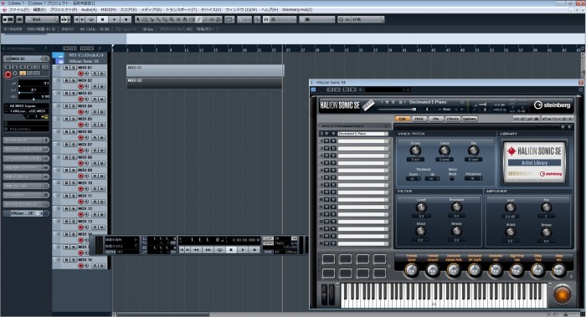Image resolution: width=586 pixels, height=317 pixels.
Task: Click transport panel Record button
Action: [254, 249]
